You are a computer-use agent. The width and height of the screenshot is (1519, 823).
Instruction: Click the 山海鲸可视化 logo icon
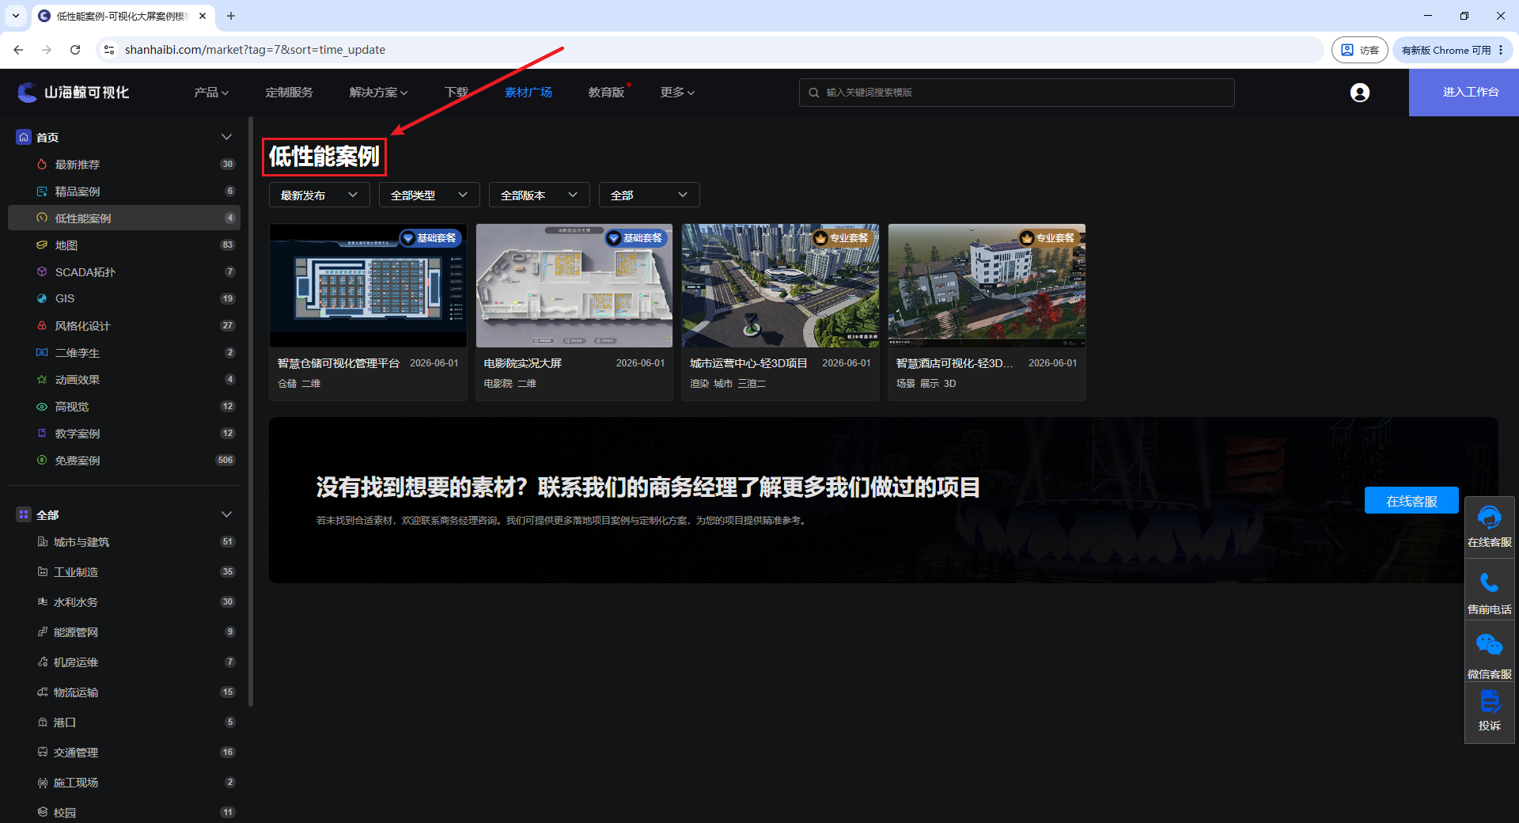pyautogui.click(x=27, y=93)
